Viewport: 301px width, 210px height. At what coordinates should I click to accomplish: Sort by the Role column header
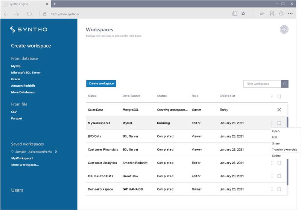(x=195, y=96)
